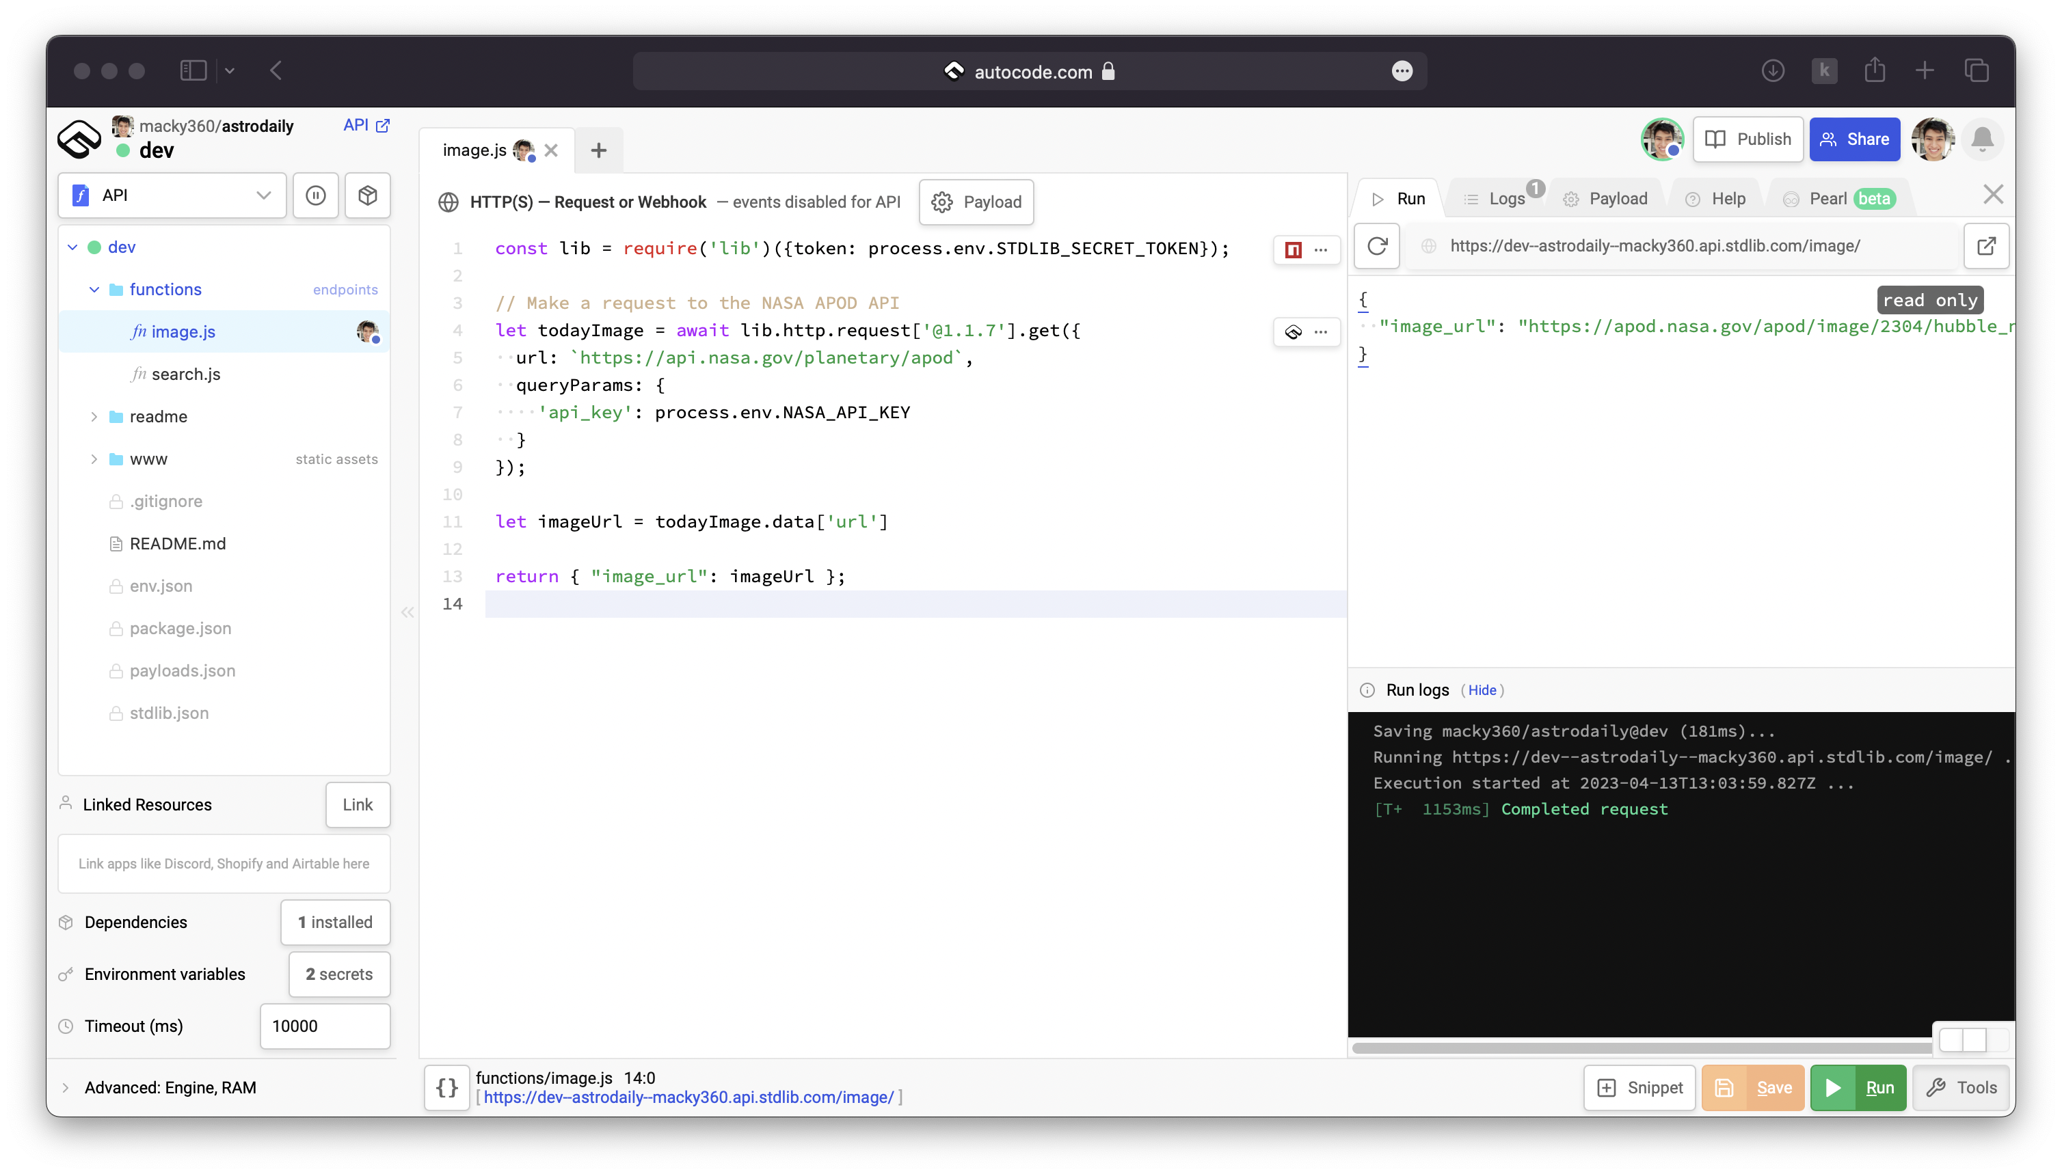Image resolution: width=2062 pixels, height=1174 pixels.
Task: Click the Timeout milliseconds input field
Action: click(x=324, y=1026)
